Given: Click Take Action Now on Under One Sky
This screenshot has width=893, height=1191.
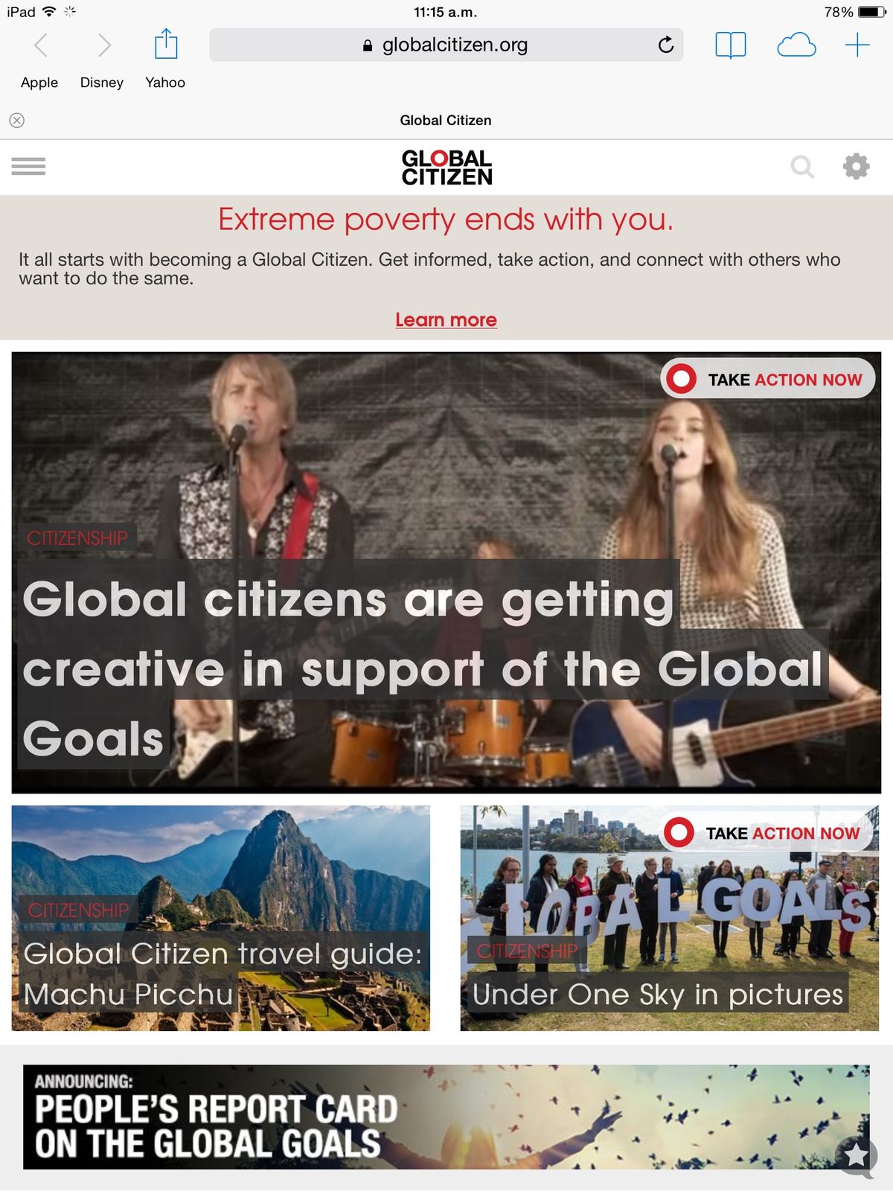Looking at the screenshot, I should (x=766, y=832).
